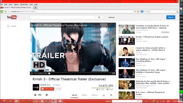
Task: Toggle the fullscreen icon in the player
Action: pos(114,73)
